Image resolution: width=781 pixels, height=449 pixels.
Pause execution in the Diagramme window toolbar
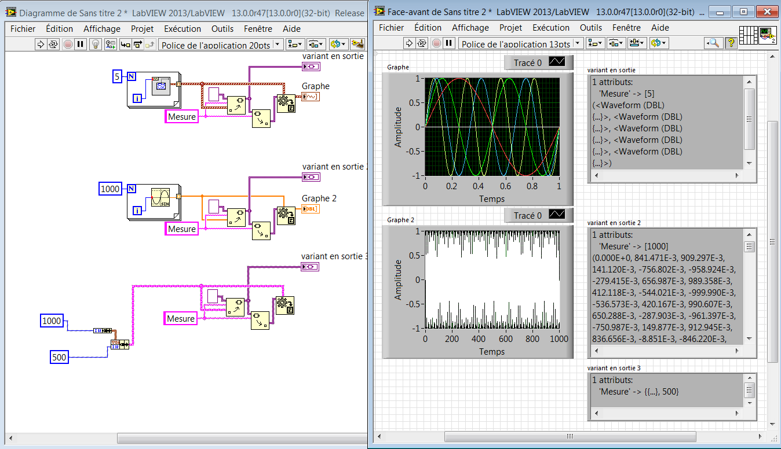pyautogui.click(x=81, y=44)
